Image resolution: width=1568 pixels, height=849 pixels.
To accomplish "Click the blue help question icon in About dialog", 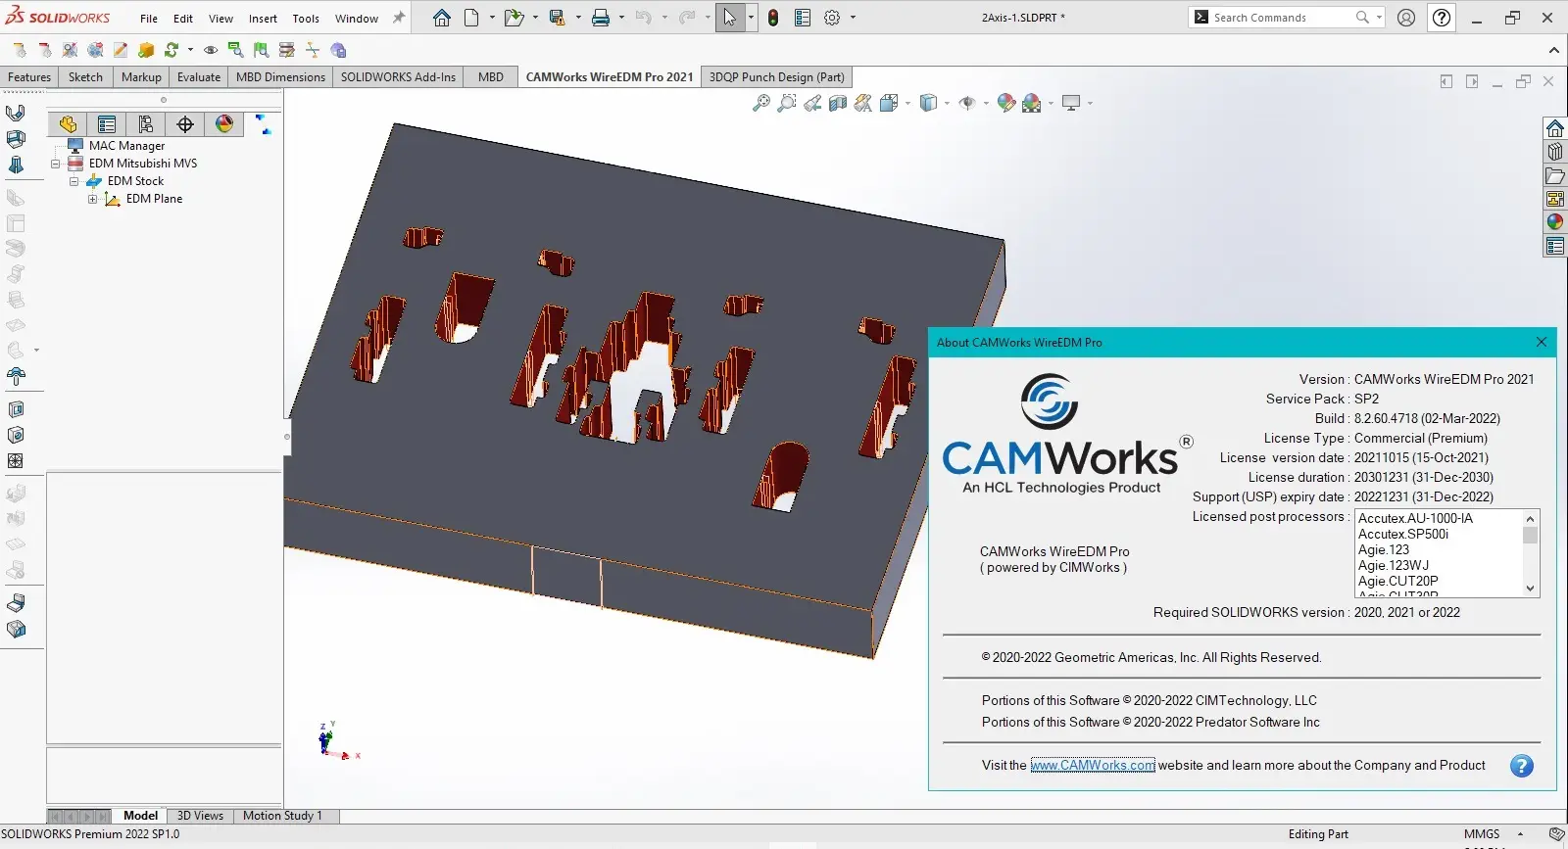I will coord(1521,766).
